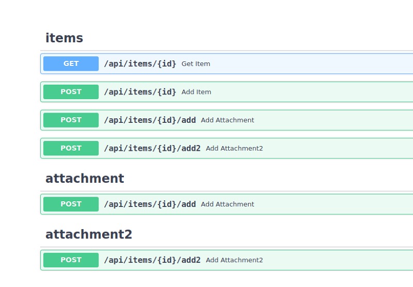The image size is (413, 287).
Task: Click the POST badge for Add Item
Action: point(71,92)
